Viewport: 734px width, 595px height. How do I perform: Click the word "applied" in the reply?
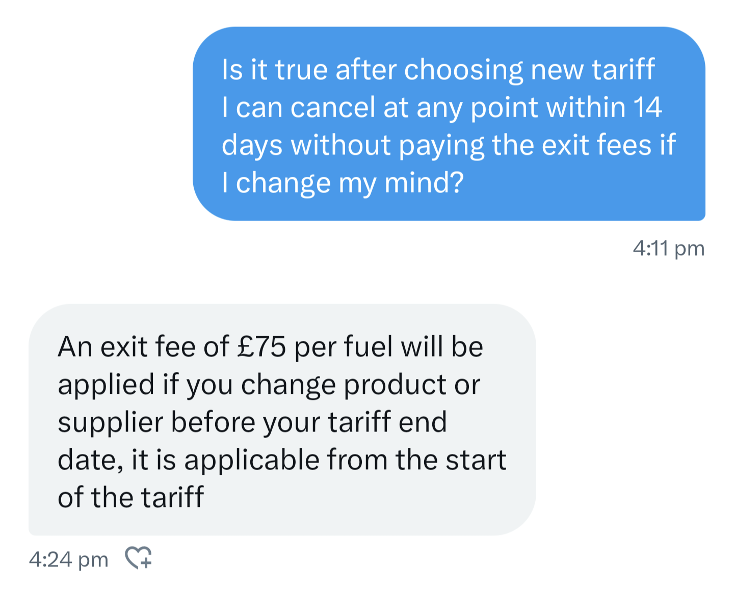tap(106, 385)
